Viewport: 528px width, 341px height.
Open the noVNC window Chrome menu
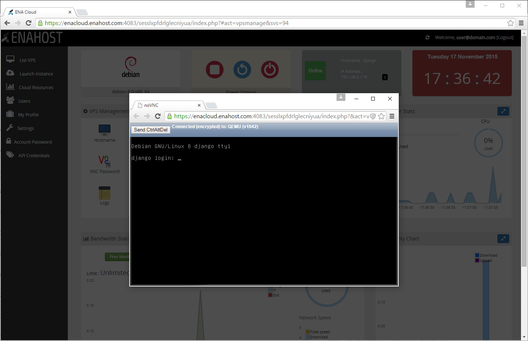tap(392, 116)
